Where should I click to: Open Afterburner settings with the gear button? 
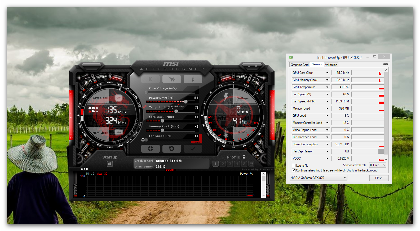pyautogui.click(x=151, y=149)
